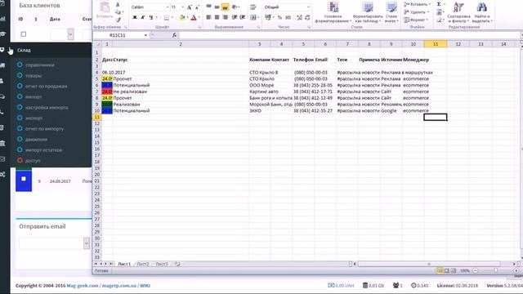The height and width of the screenshot is (294, 523).
Task: Increase font size with large A icon
Action: (x=189, y=7)
